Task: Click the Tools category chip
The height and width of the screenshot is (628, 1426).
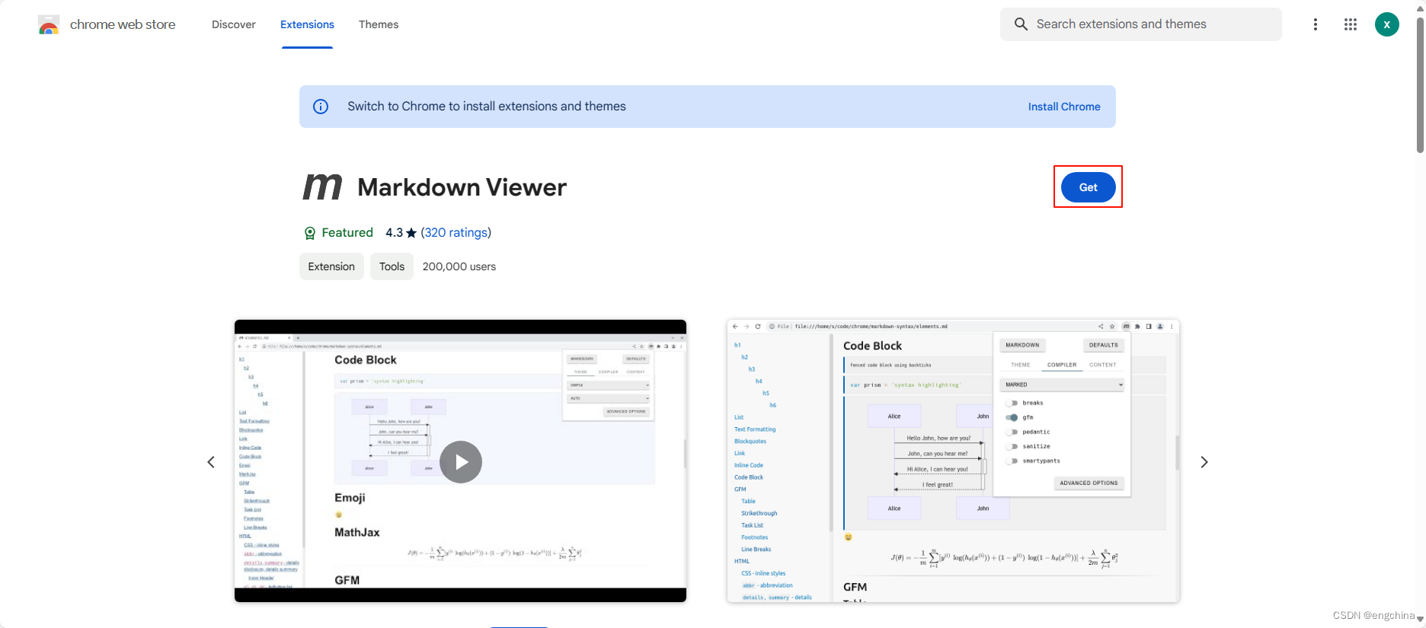Action: point(392,266)
